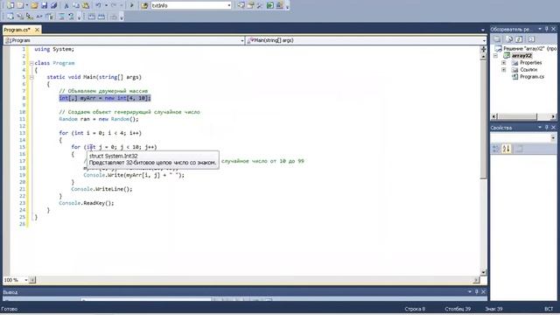Click Solution Explorer horizontal scrollbar thumb
The height and width of the screenshot is (315, 560).
pyautogui.click(x=517, y=116)
